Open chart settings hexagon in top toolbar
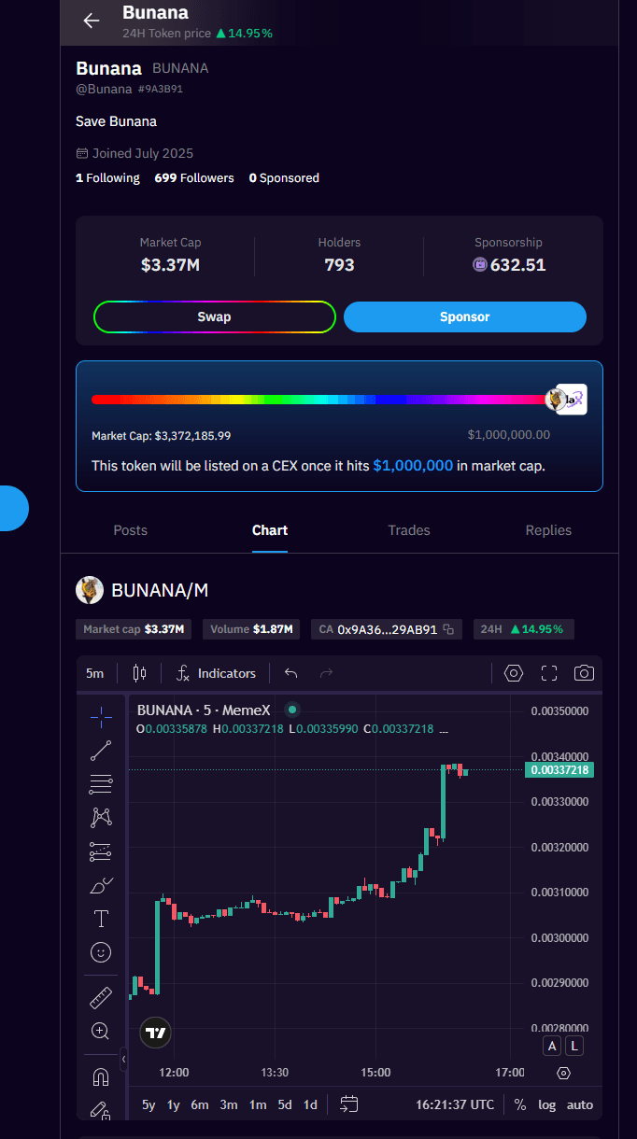 click(514, 673)
